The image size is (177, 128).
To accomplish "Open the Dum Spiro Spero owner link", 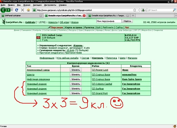I will tap(132, 79).
